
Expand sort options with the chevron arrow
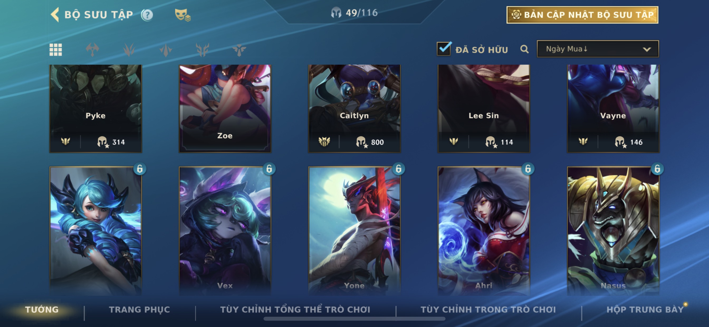647,49
